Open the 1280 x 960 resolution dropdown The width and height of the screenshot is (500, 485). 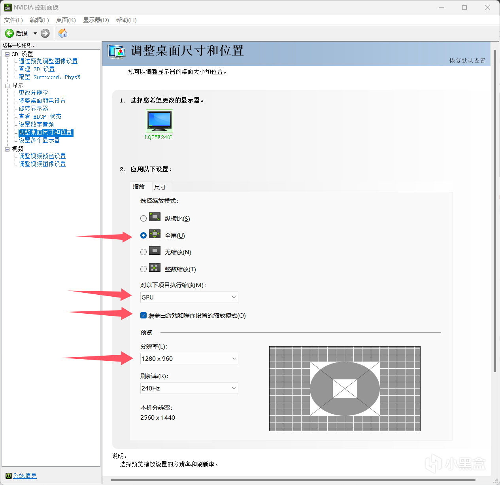189,358
